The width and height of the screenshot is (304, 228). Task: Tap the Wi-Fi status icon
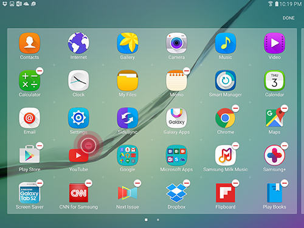271,4
